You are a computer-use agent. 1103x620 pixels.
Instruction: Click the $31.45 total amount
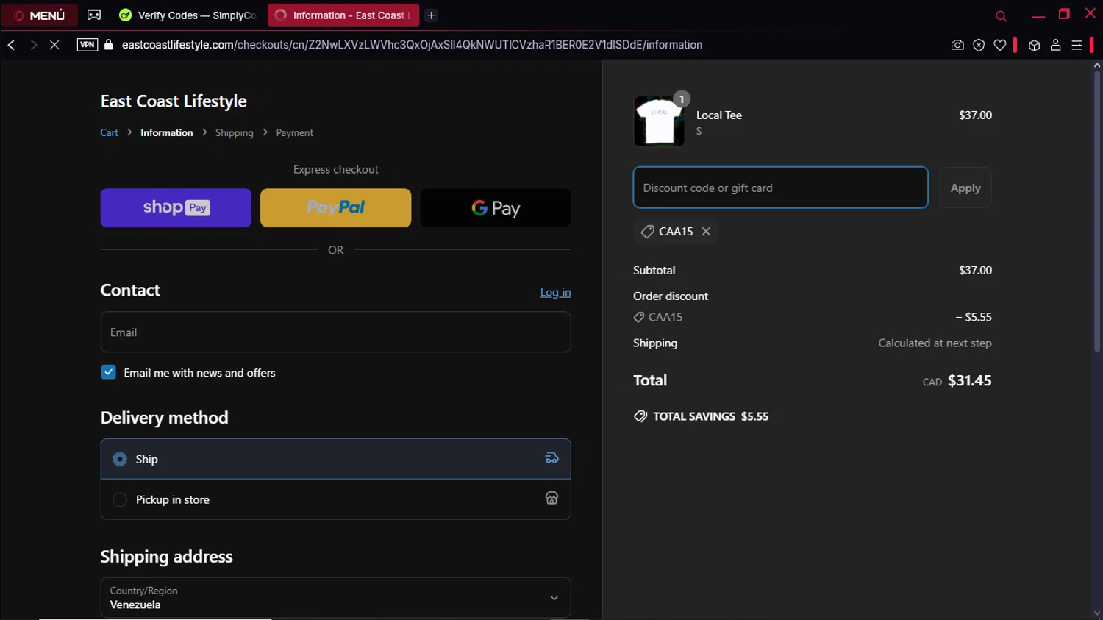969,380
